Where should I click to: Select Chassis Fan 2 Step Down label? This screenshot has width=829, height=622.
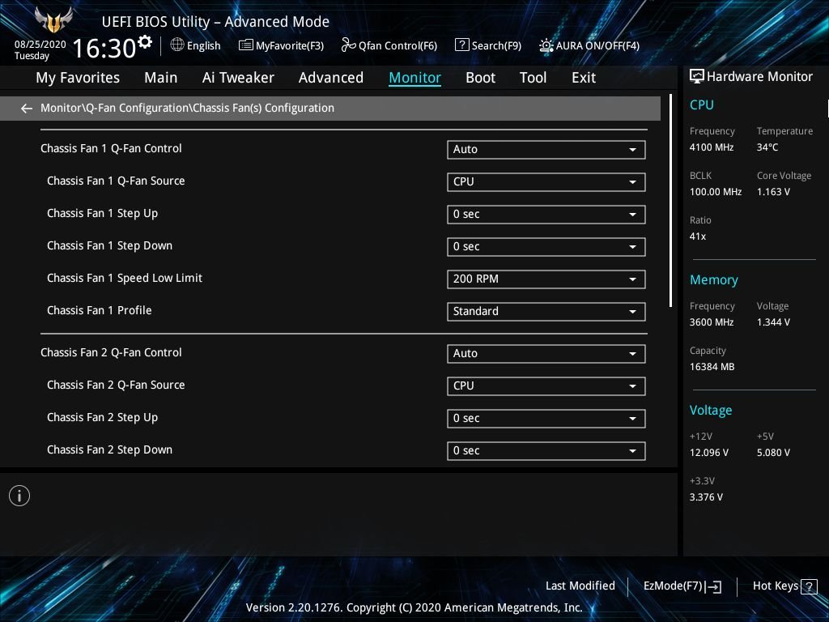tap(109, 450)
